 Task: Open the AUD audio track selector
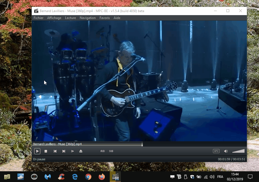coord(103,151)
